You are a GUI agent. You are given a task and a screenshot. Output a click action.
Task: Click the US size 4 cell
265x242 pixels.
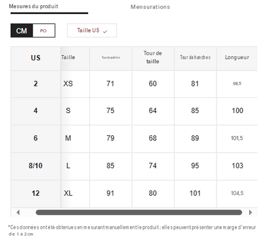click(x=36, y=111)
